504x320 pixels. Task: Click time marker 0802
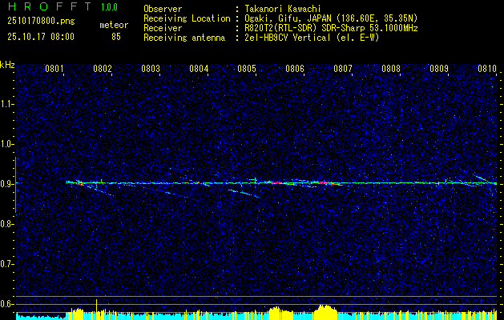[103, 69]
